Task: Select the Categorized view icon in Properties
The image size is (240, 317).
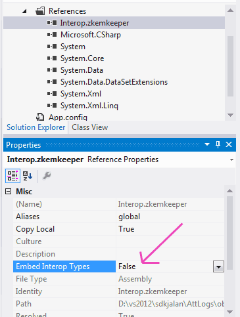Action: coord(12,176)
